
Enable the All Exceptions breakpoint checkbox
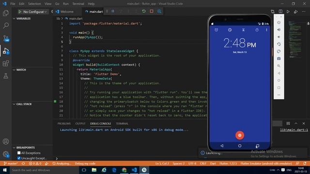pos(19,153)
